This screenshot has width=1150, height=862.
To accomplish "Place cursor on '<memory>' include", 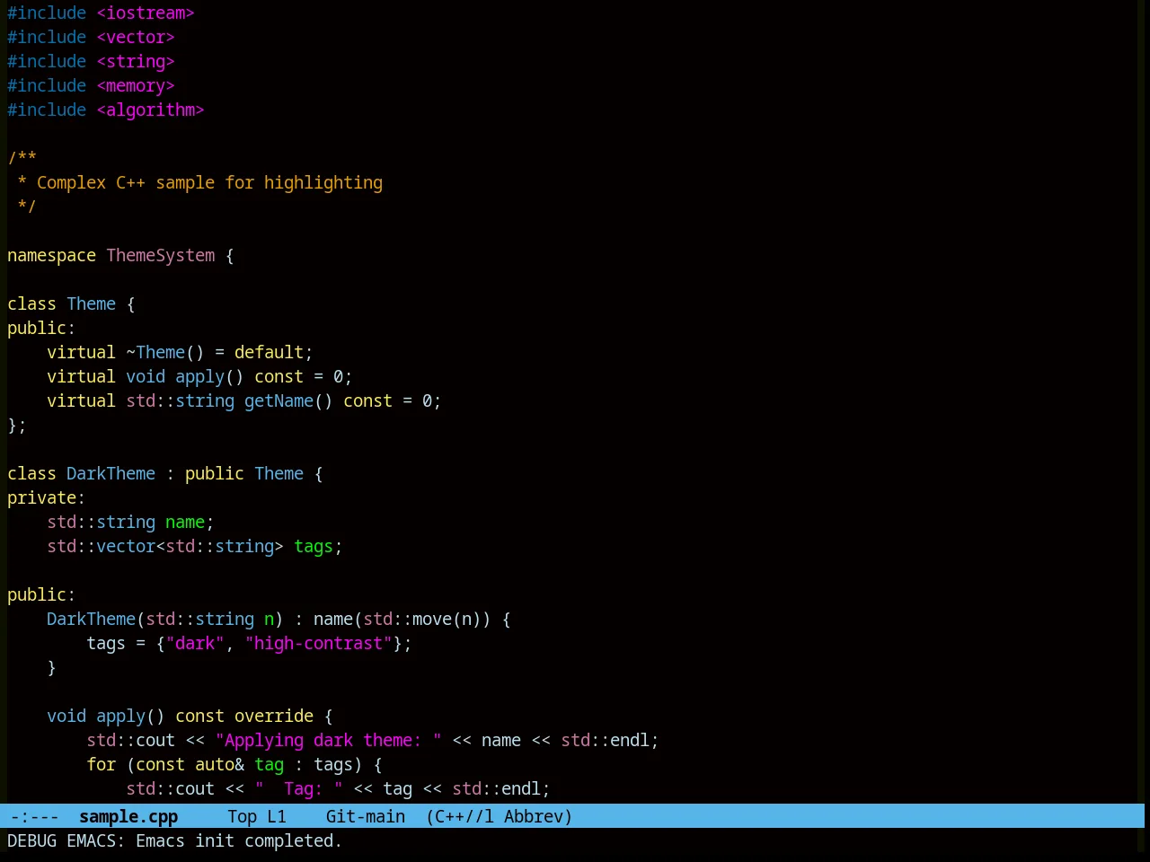I will coord(136,85).
